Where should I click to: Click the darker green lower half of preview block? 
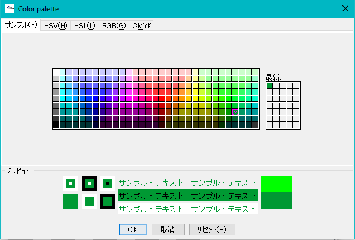(277, 200)
